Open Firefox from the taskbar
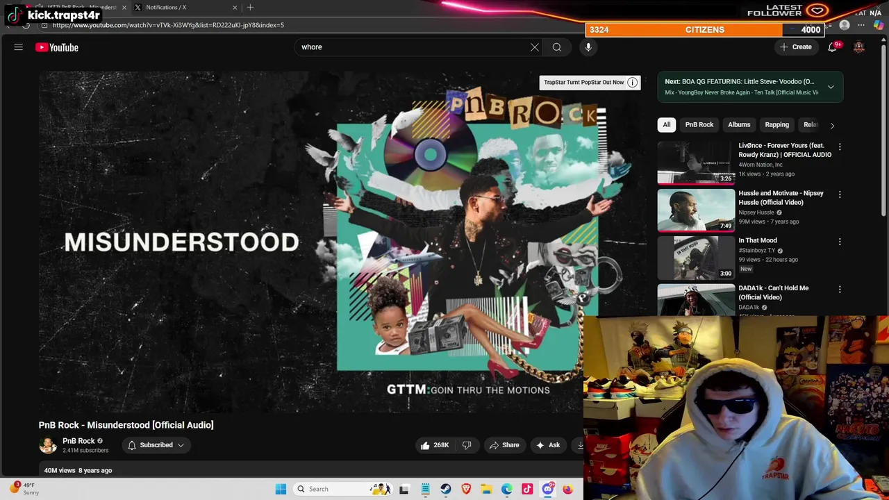This screenshot has width=889, height=500. tap(567, 489)
